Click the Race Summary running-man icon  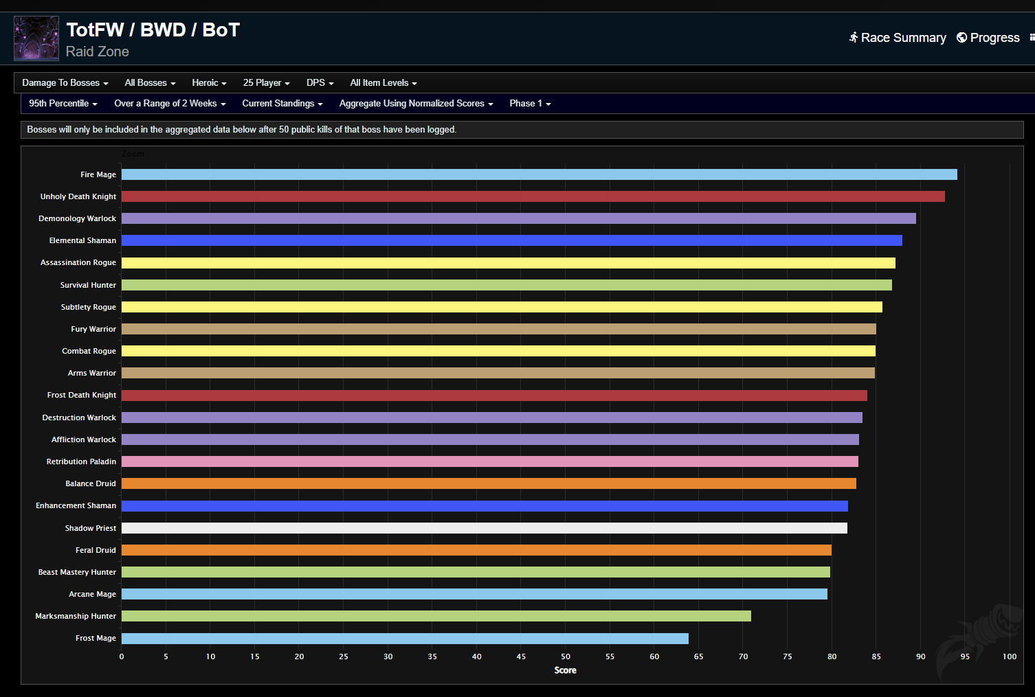click(x=853, y=37)
